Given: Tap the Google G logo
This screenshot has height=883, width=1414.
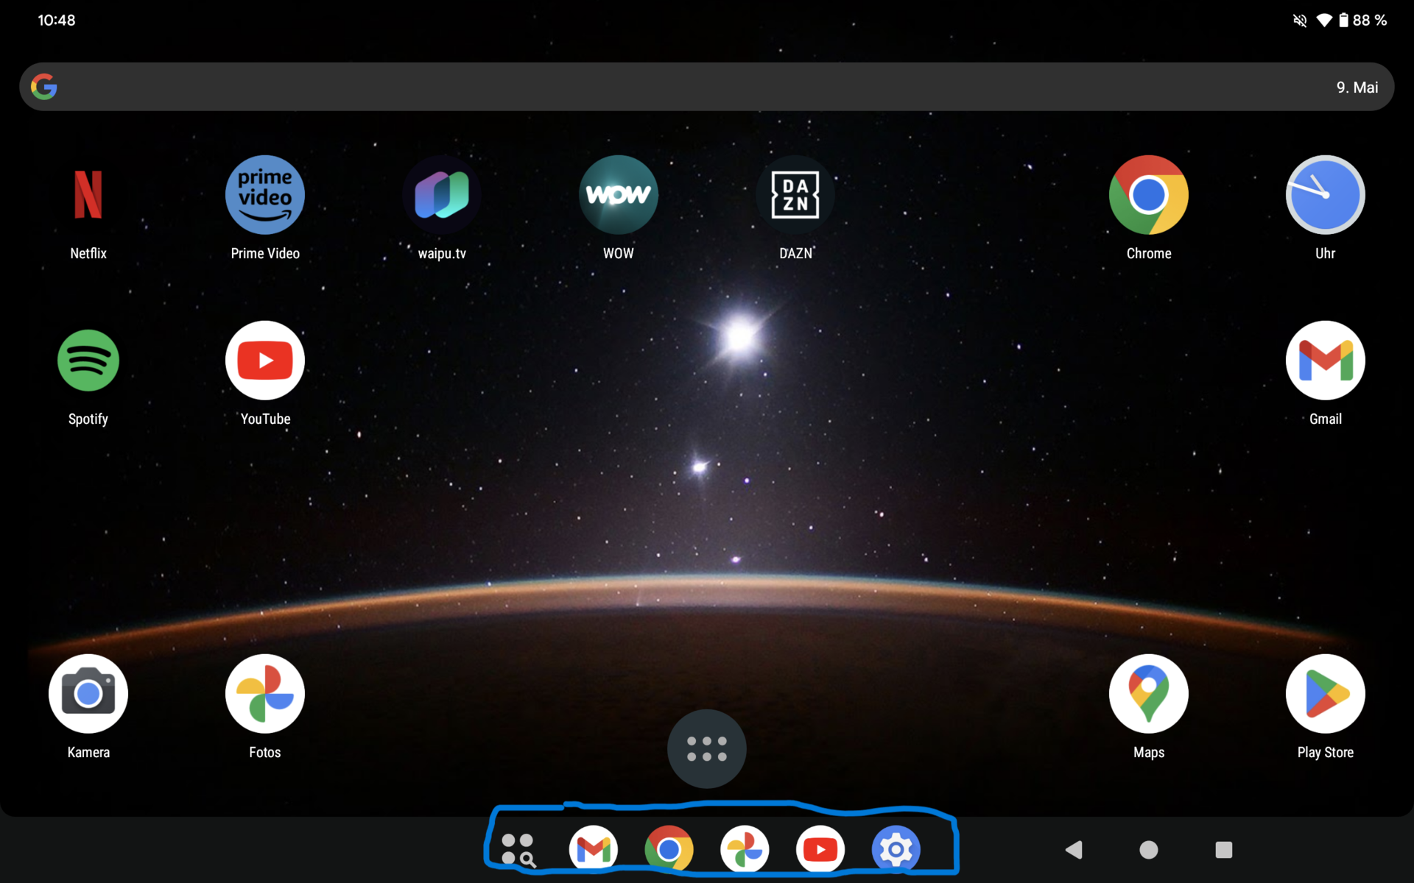Looking at the screenshot, I should tap(44, 87).
